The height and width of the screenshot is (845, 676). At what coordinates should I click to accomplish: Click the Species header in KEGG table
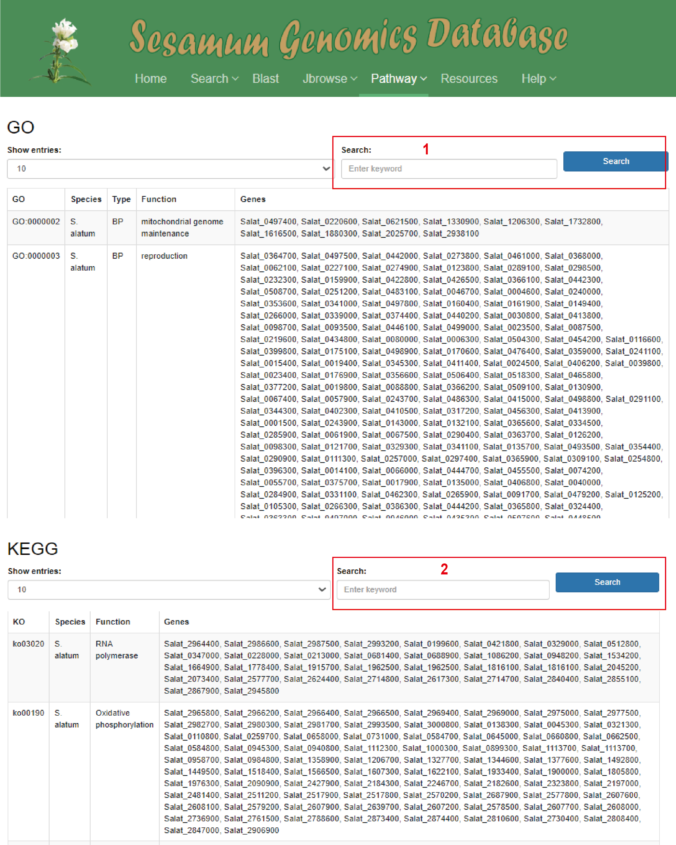coord(70,622)
